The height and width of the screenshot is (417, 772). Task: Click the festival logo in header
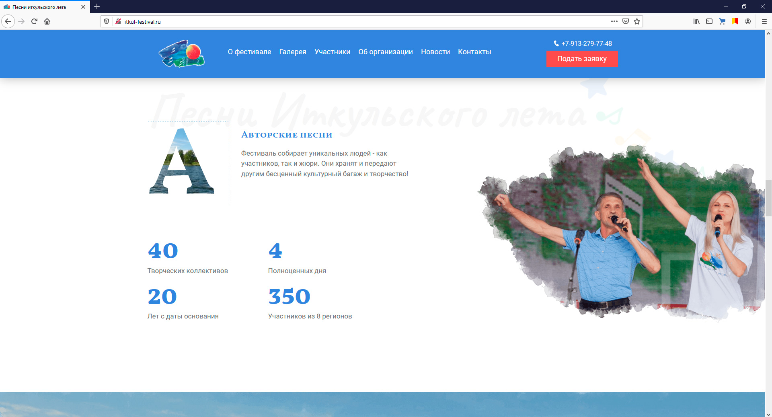click(182, 53)
